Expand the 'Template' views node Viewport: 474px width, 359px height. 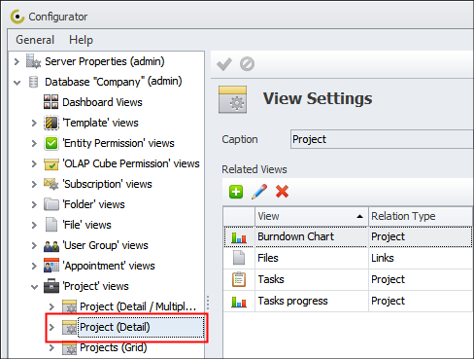click(x=34, y=123)
